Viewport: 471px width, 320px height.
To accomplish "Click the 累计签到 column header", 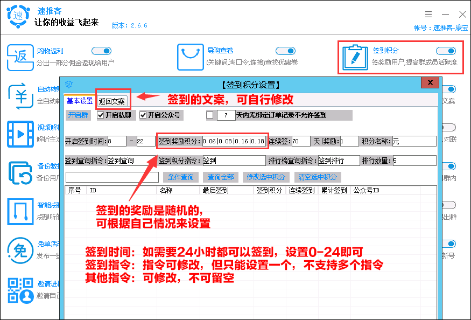I will (334, 190).
